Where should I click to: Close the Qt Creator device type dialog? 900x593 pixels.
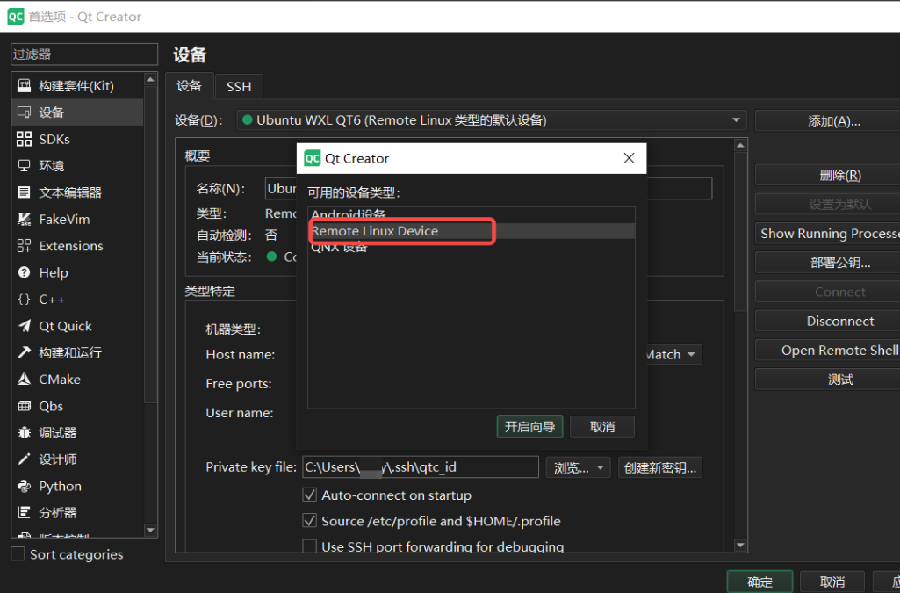(629, 158)
